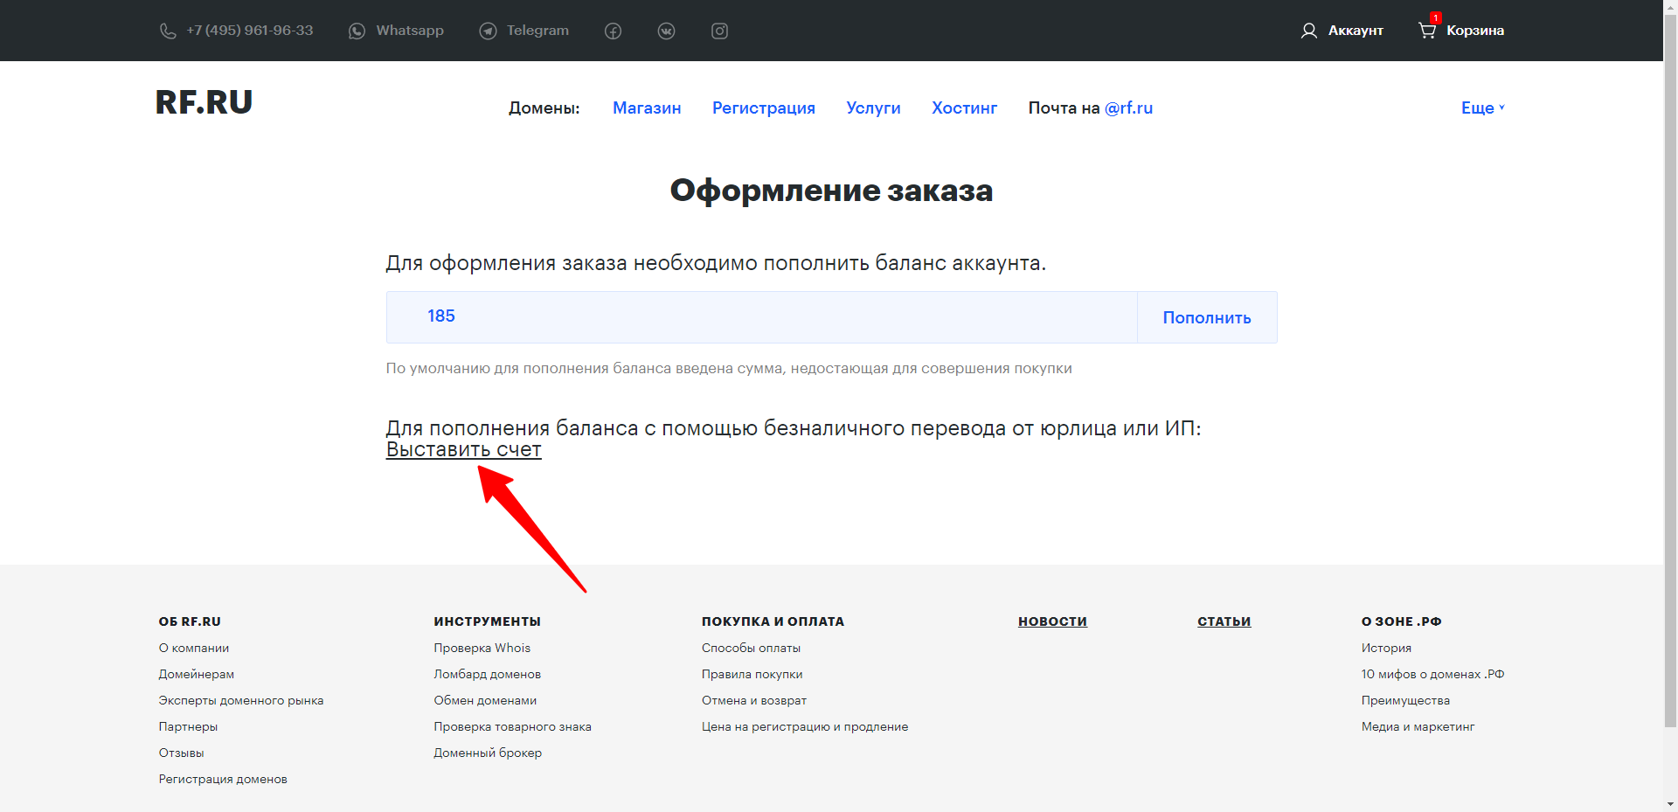
Task: Open the НОВОСТИ footer link
Action: point(1052,621)
